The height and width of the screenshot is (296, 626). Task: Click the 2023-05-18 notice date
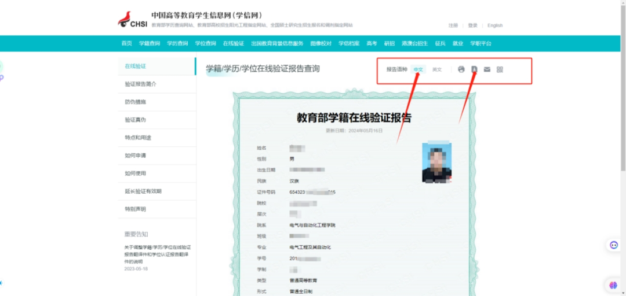point(136,269)
